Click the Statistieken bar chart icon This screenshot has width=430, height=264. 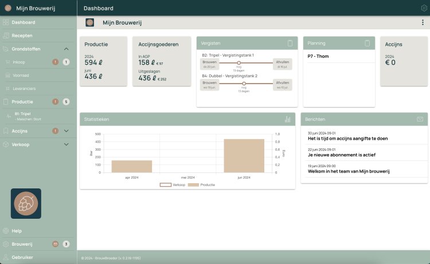coord(288,119)
